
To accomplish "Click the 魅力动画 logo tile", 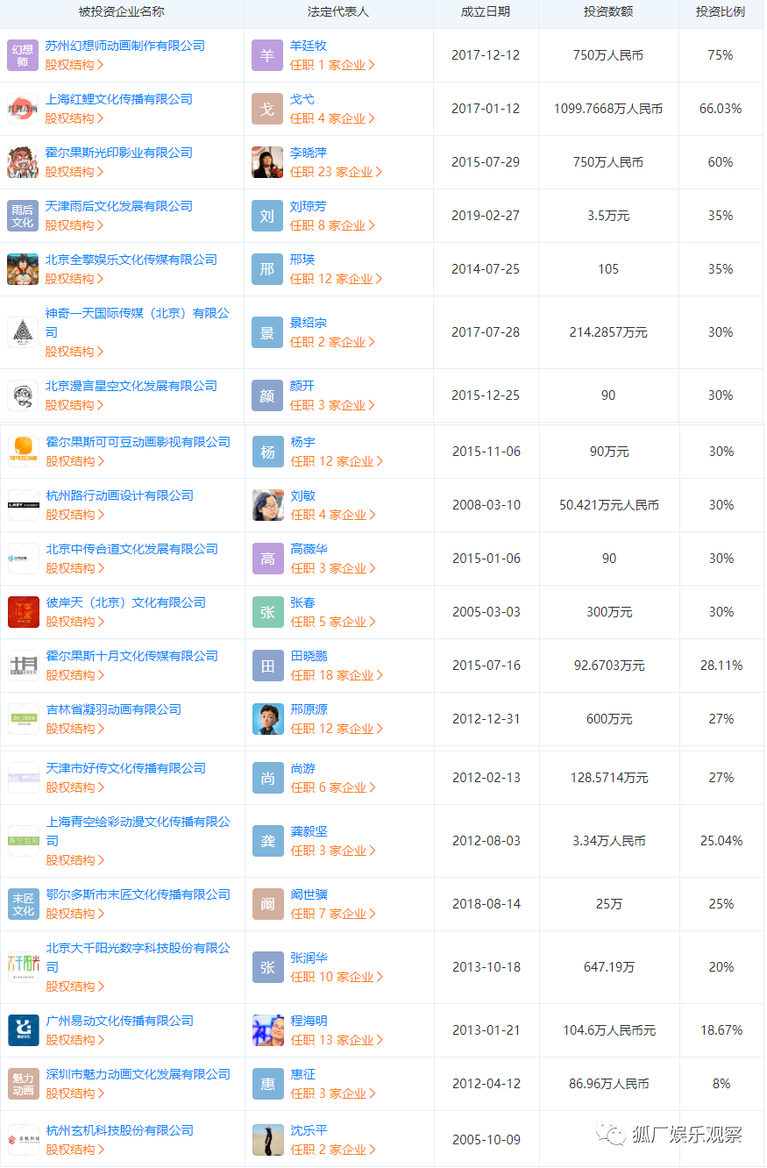I will [x=24, y=1084].
